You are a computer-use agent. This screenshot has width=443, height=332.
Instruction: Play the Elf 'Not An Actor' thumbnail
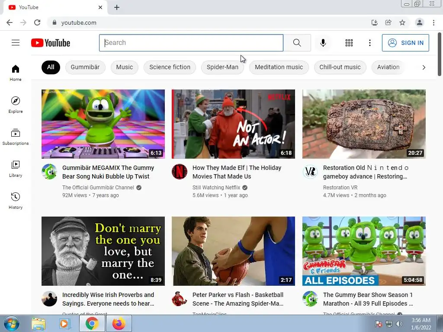pyautogui.click(x=233, y=124)
